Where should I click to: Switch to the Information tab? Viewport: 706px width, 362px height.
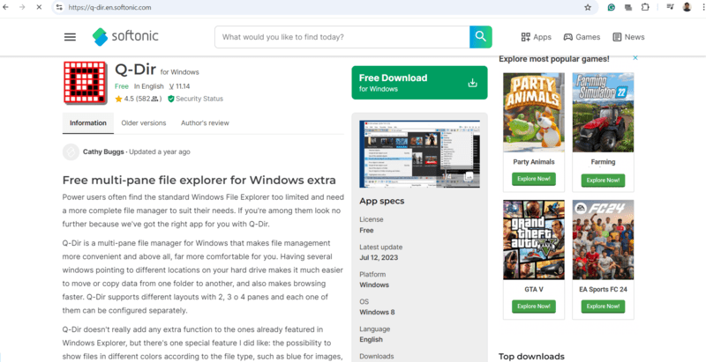(88, 123)
